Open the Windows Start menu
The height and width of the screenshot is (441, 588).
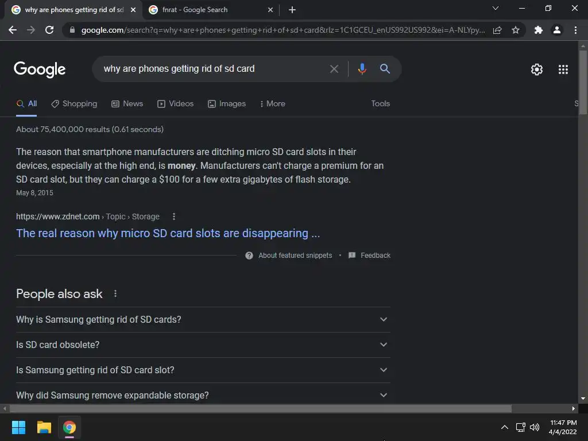click(18, 427)
